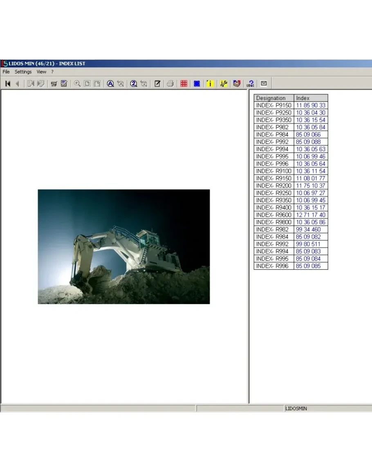Open index 10 36 05 86 for R9800
This screenshot has width=372, height=472.
click(311, 222)
